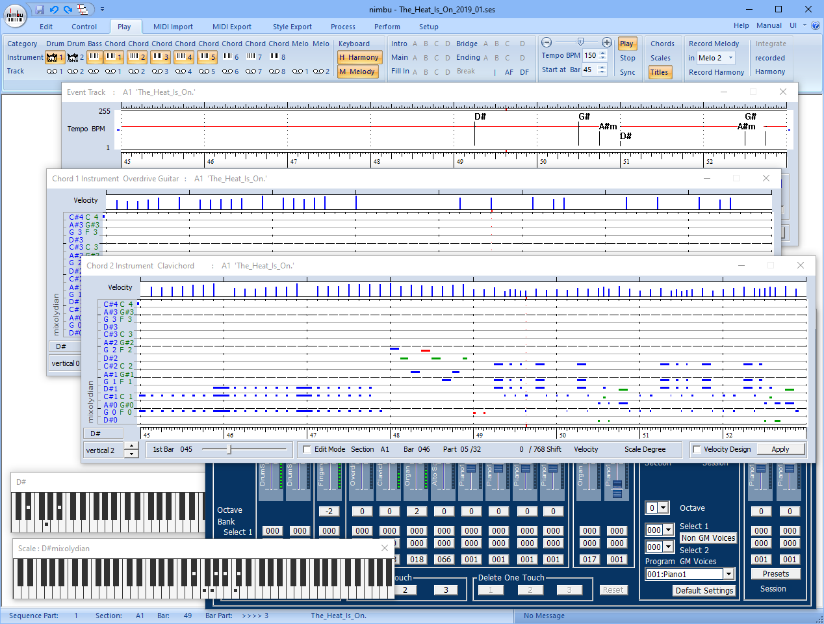Toggle the Scales display option
The height and width of the screenshot is (624, 824).
click(660, 58)
